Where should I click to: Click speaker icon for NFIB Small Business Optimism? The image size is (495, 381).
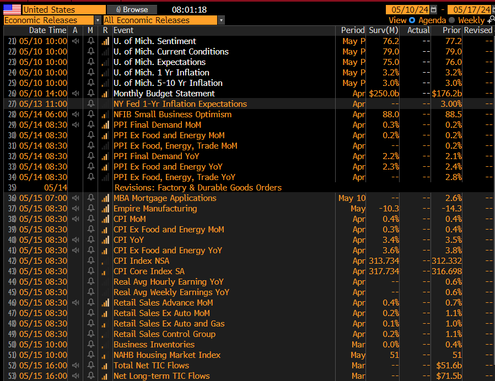pyautogui.click(x=76, y=114)
